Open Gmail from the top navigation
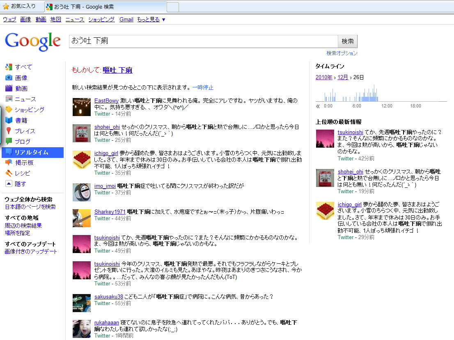 tap(126, 19)
